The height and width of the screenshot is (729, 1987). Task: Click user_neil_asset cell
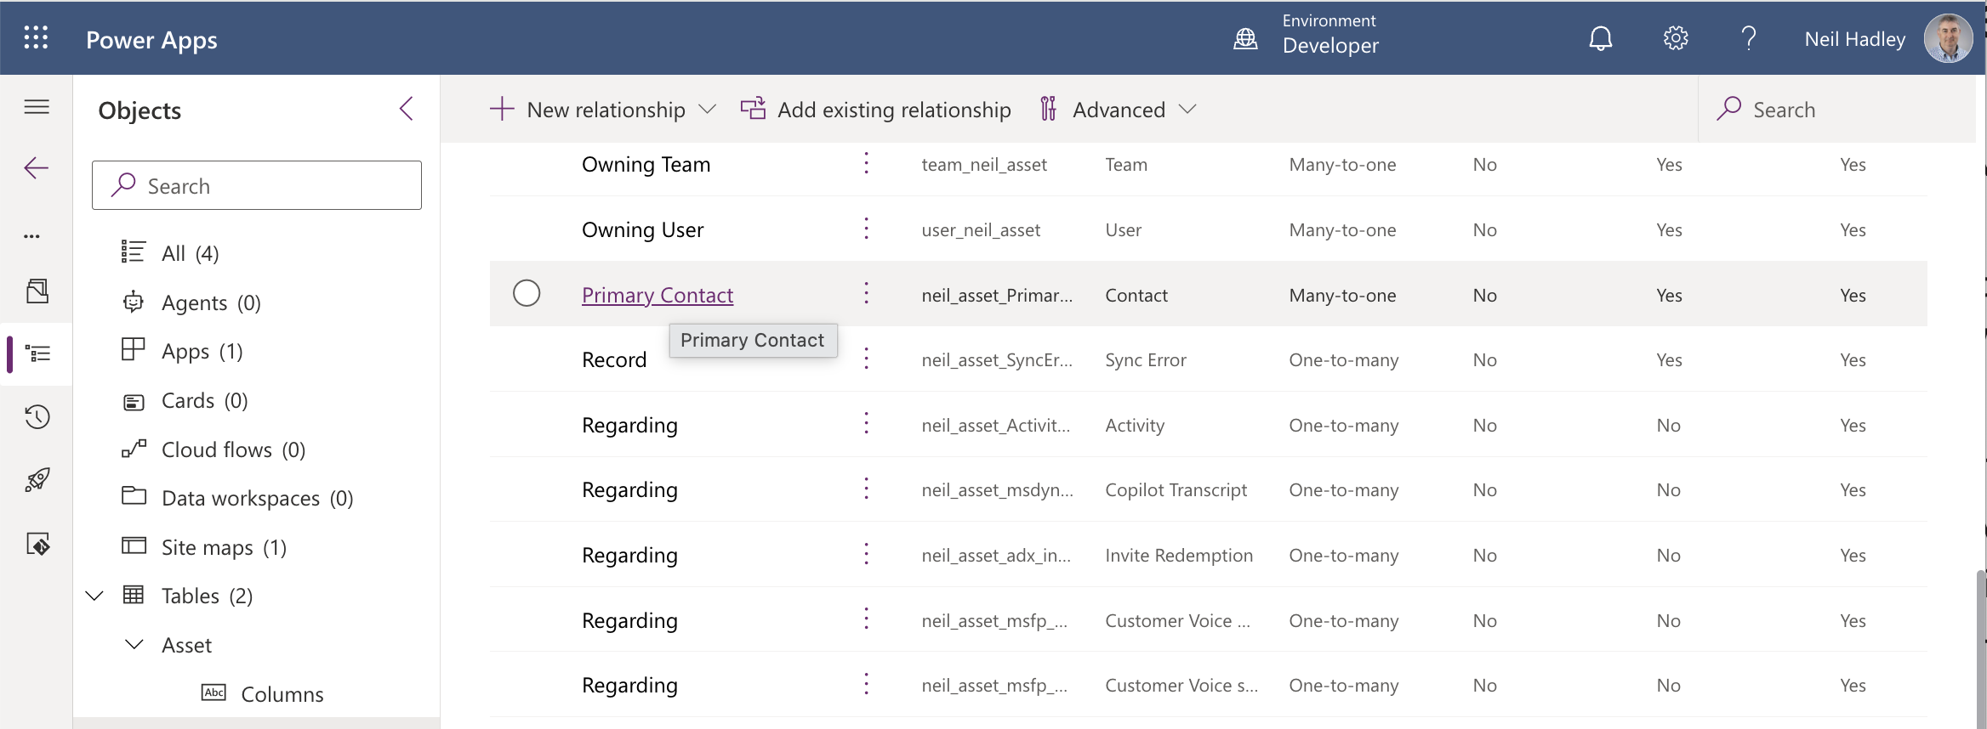click(x=981, y=230)
